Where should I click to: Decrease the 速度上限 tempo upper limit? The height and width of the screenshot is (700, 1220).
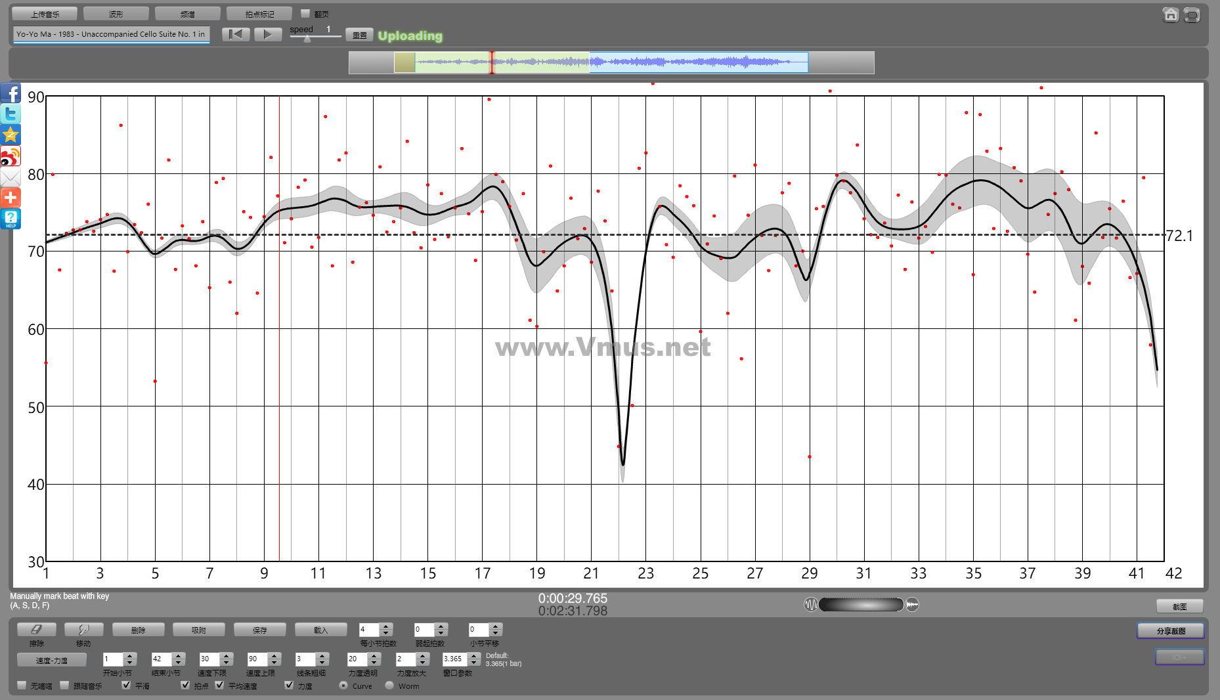point(274,663)
